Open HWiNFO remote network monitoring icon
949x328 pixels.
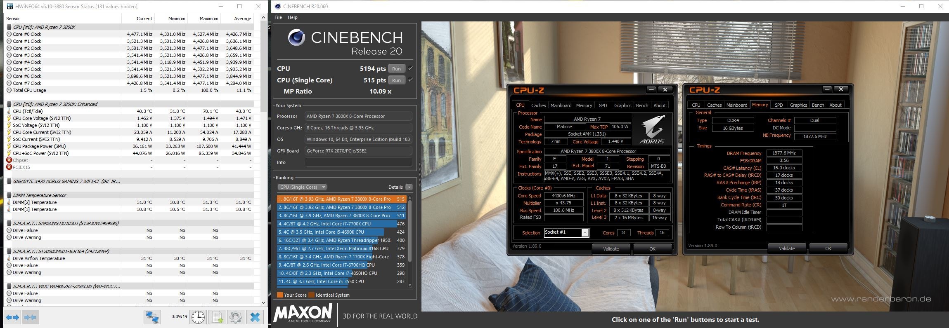point(152,317)
